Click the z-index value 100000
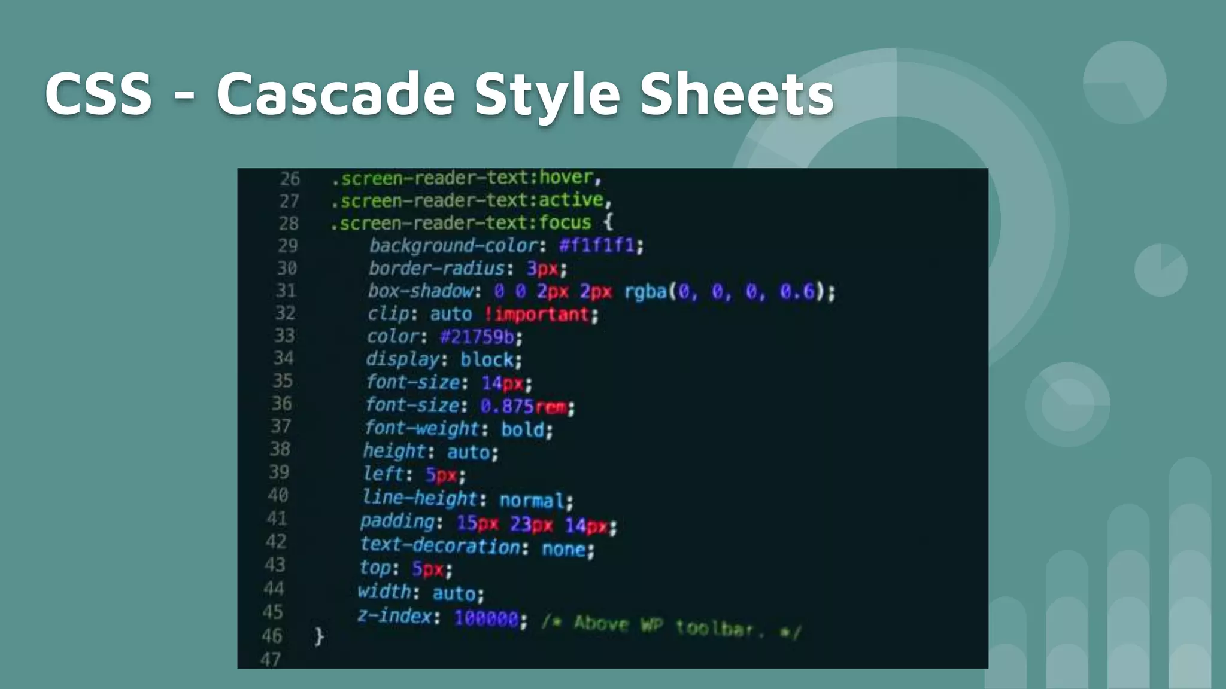 [x=486, y=618]
